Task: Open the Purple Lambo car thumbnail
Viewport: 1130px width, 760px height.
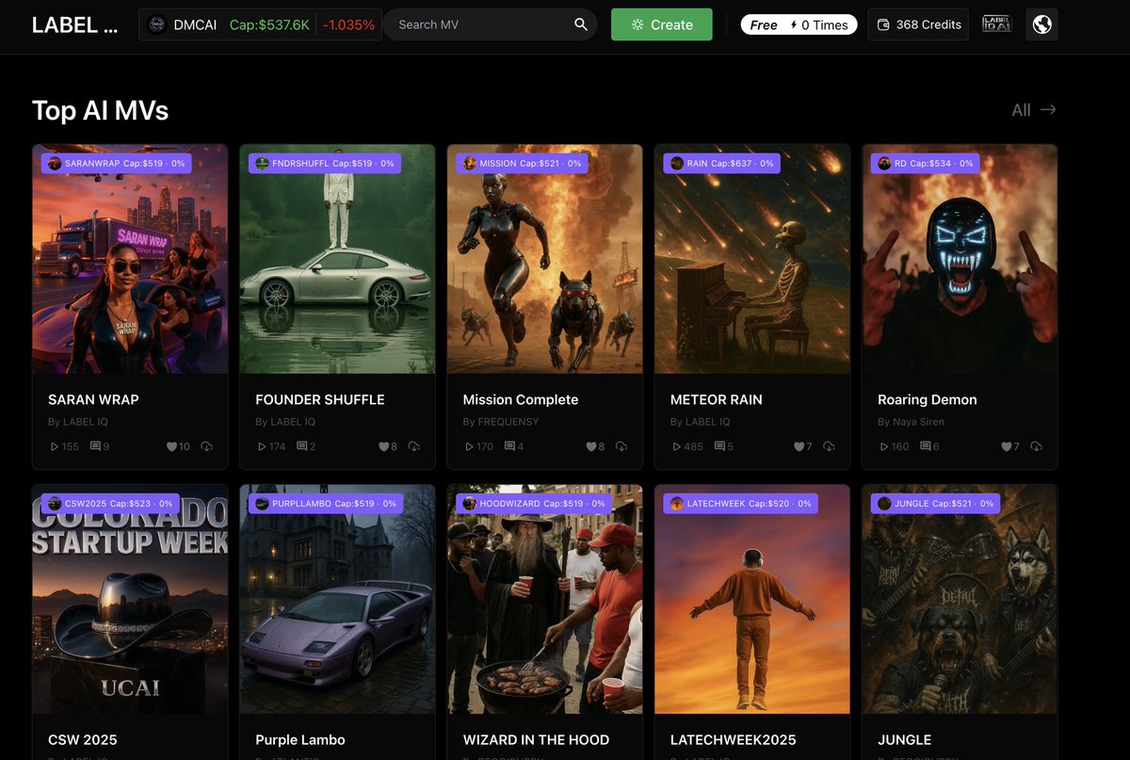Action: coord(337,599)
